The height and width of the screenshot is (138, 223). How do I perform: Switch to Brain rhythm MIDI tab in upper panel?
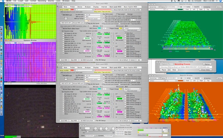130,7
